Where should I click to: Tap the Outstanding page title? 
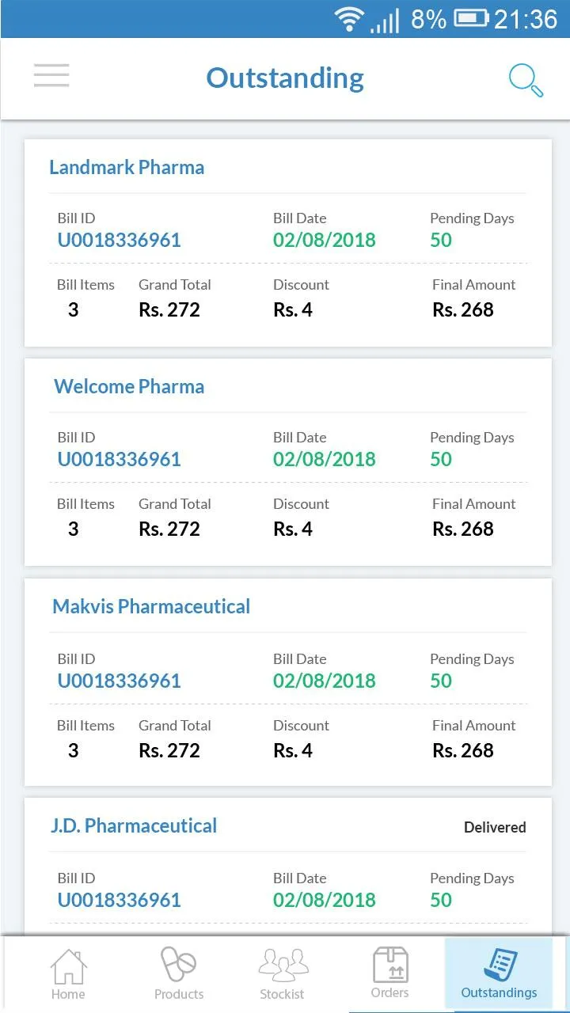coord(285,78)
